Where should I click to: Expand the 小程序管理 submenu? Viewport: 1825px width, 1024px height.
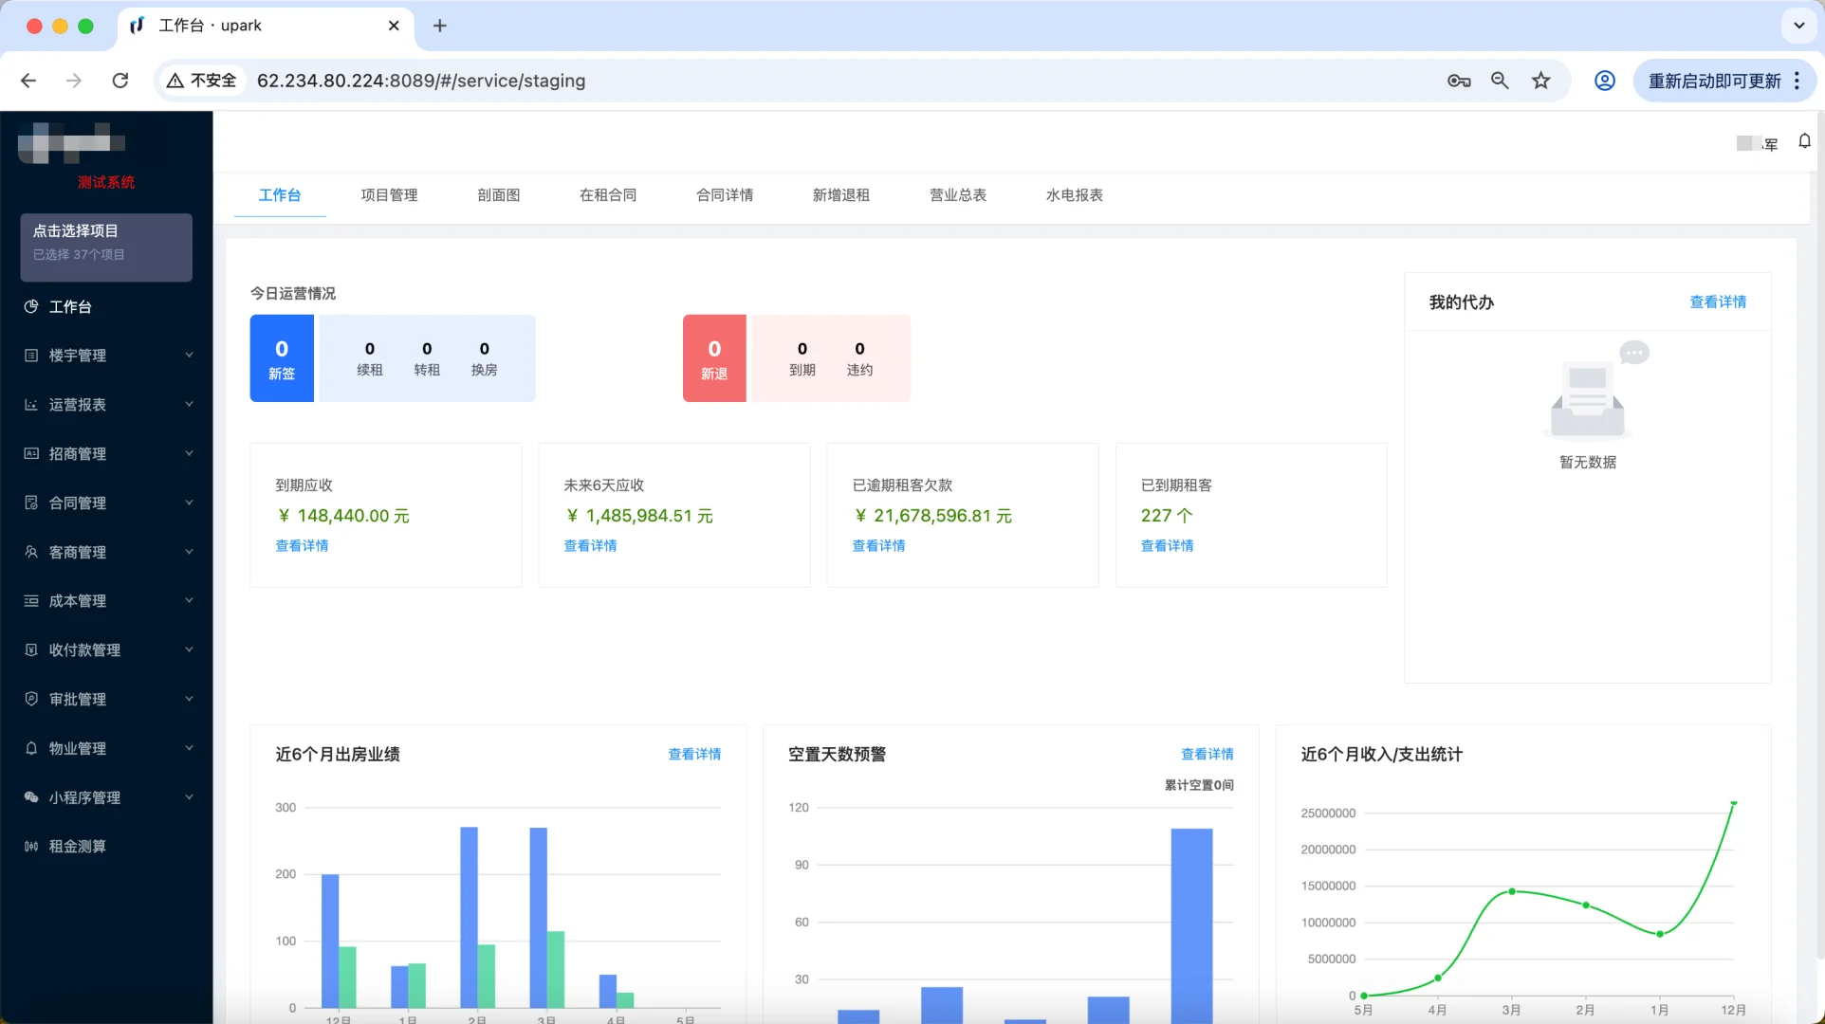coord(188,796)
